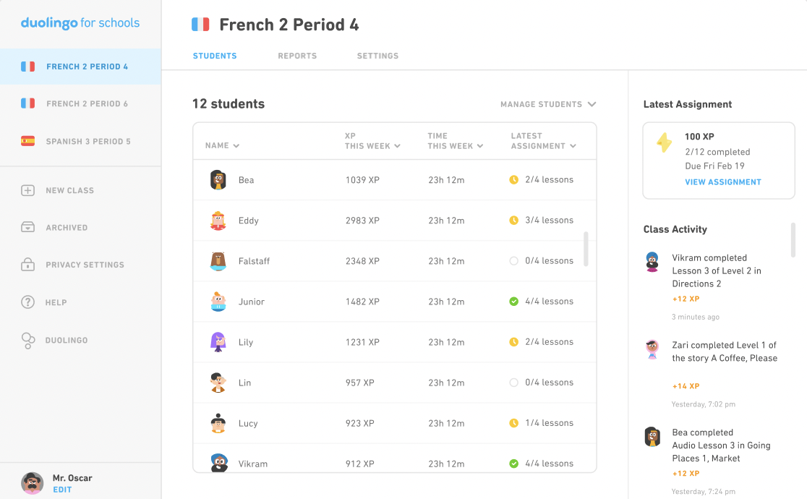Image resolution: width=807 pixels, height=499 pixels.
Task: Expand the Manage Students dropdown
Action: 548,104
